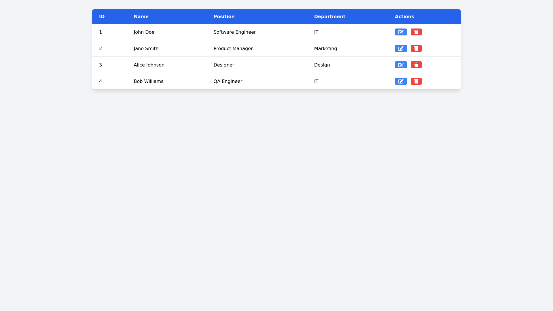Click the Name column header
553x311 pixels.
pyautogui.click(x=141, y=16)
